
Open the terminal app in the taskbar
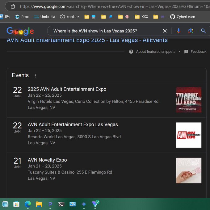[x=61, y=204]
